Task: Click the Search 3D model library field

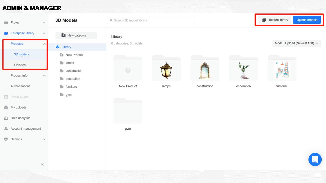Action: click(x=151, y=20)
